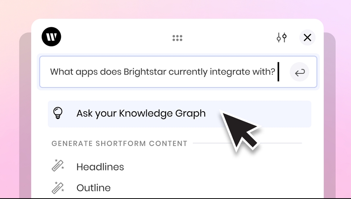
Task: Close the Writer panel
Action: (307, 37)
